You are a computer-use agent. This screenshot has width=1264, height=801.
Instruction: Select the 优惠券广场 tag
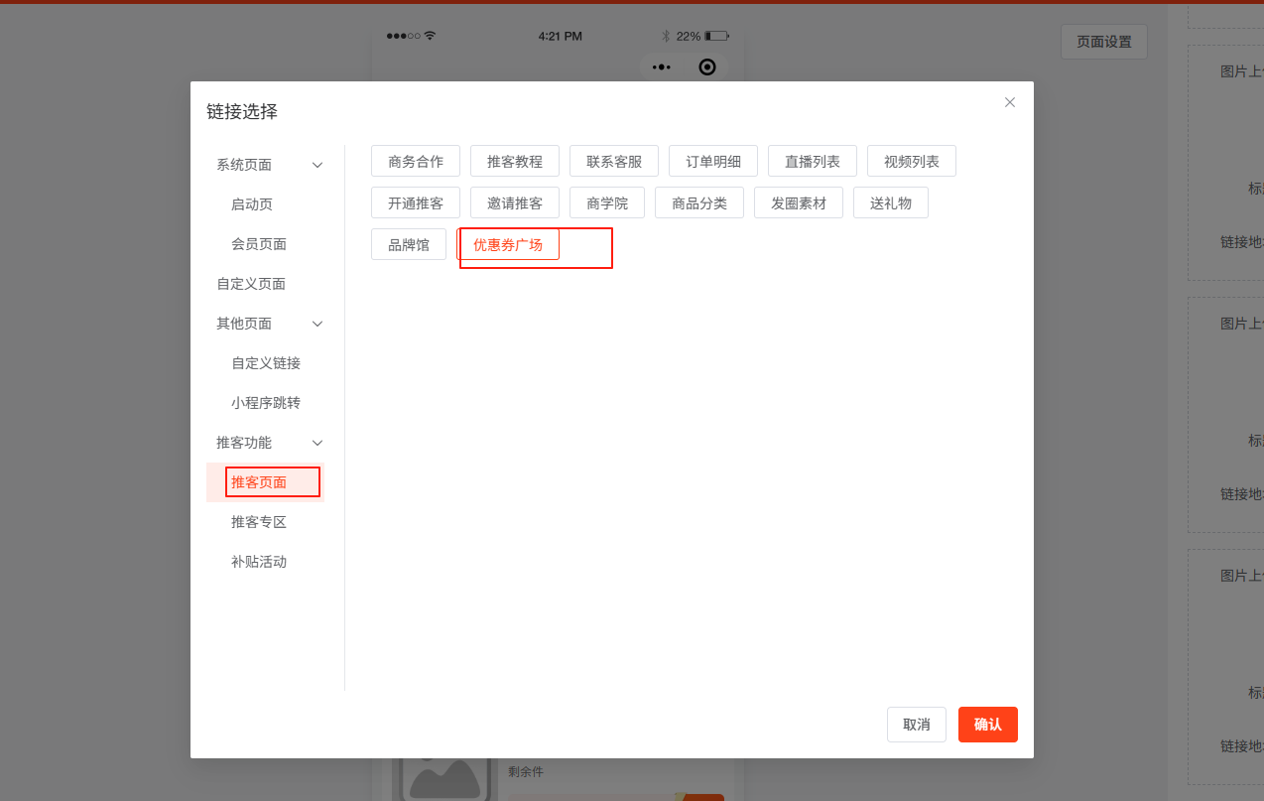tap(508, 244)
